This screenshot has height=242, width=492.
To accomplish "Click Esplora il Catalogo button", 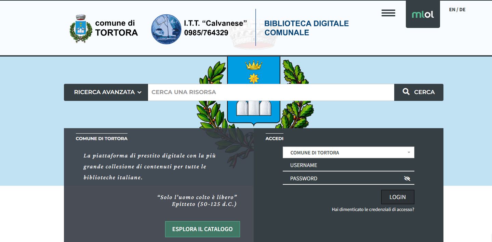I will tap(202, 229).
